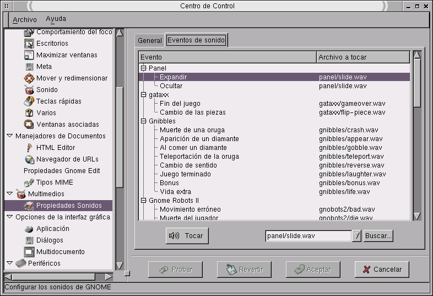The height and width of the screenshot is (296, 433).
Task: Click the Multimedios drum icon
Action: (x=21, y=194)
